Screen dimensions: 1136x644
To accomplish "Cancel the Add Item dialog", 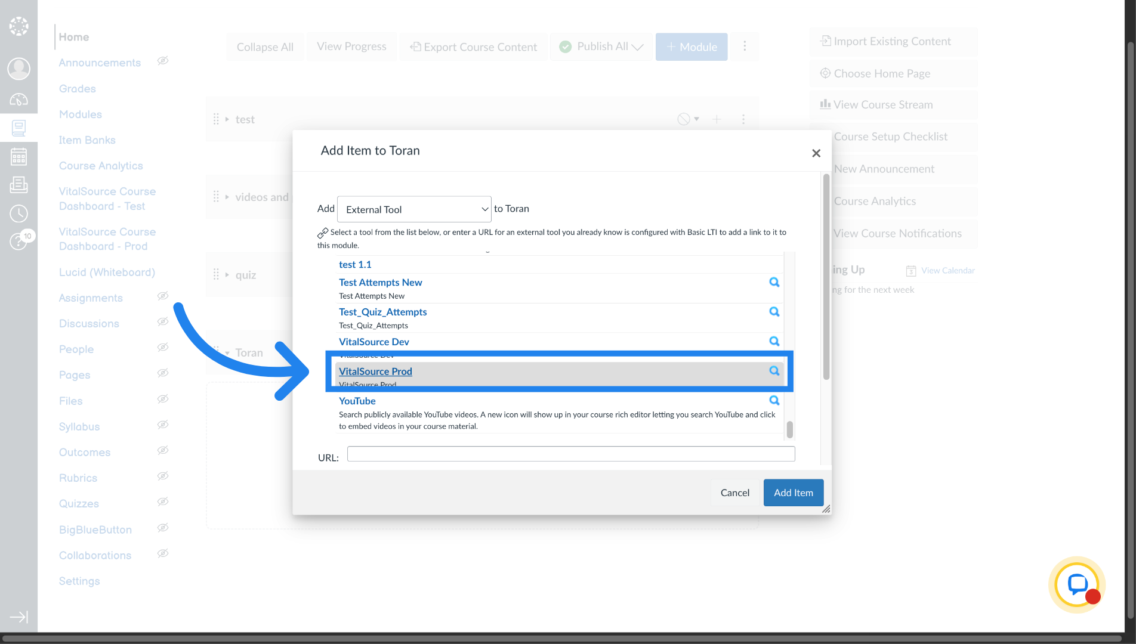I will click(735, 493).
